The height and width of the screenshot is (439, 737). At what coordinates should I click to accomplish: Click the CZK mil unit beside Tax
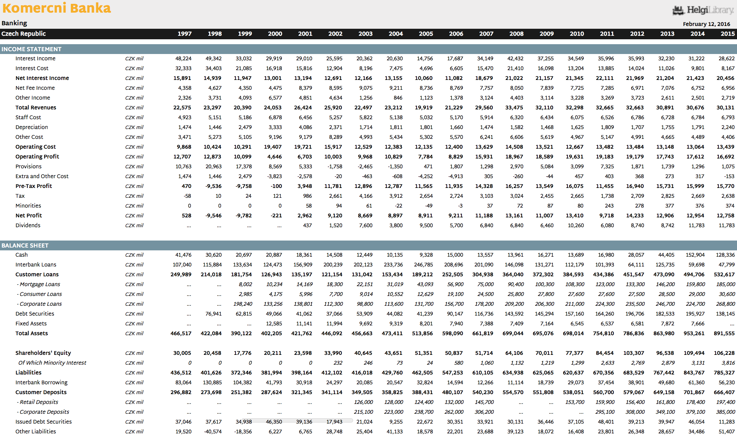pos(134,196)
